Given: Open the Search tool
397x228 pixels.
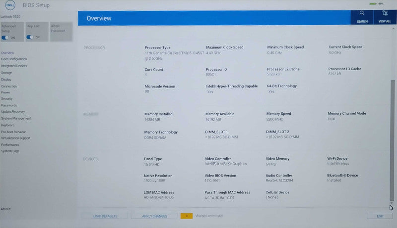Looking at the screenshot, I should click(x=362, y=17).
